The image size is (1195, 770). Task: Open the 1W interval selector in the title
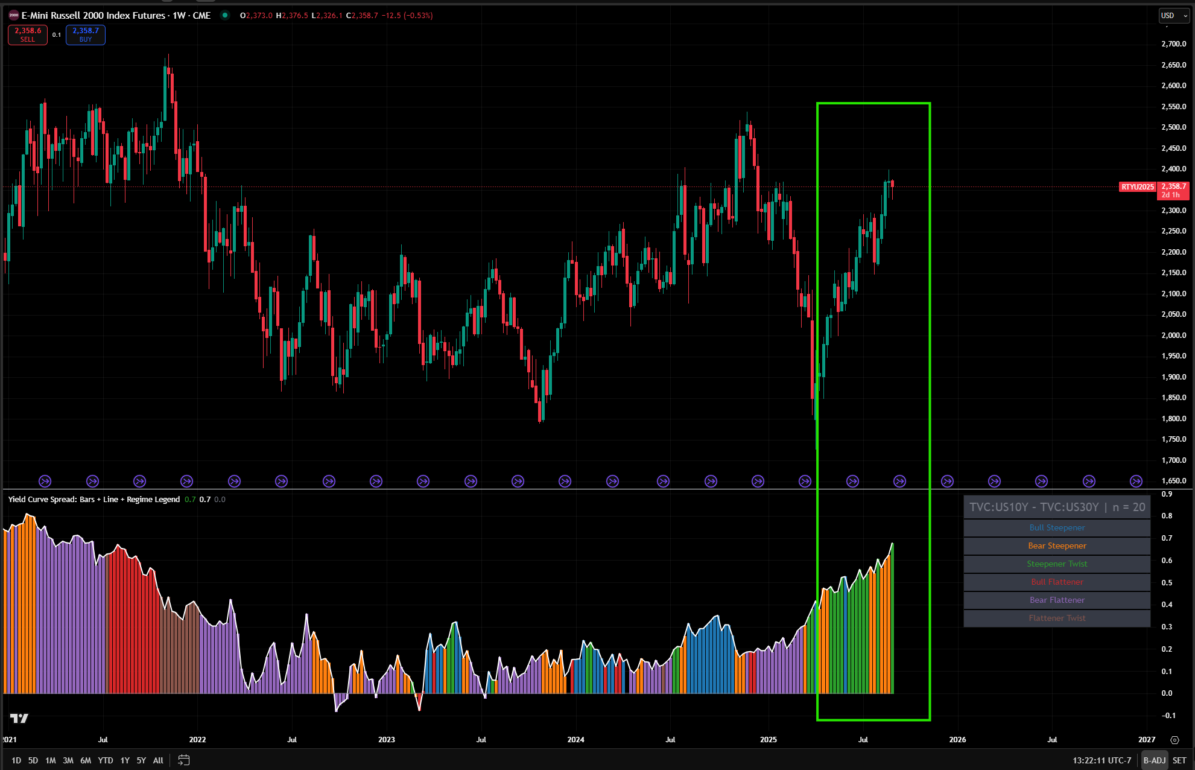(x=179, y=16)
